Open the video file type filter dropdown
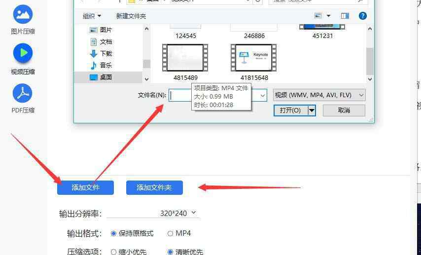 (x=319, y=95)
